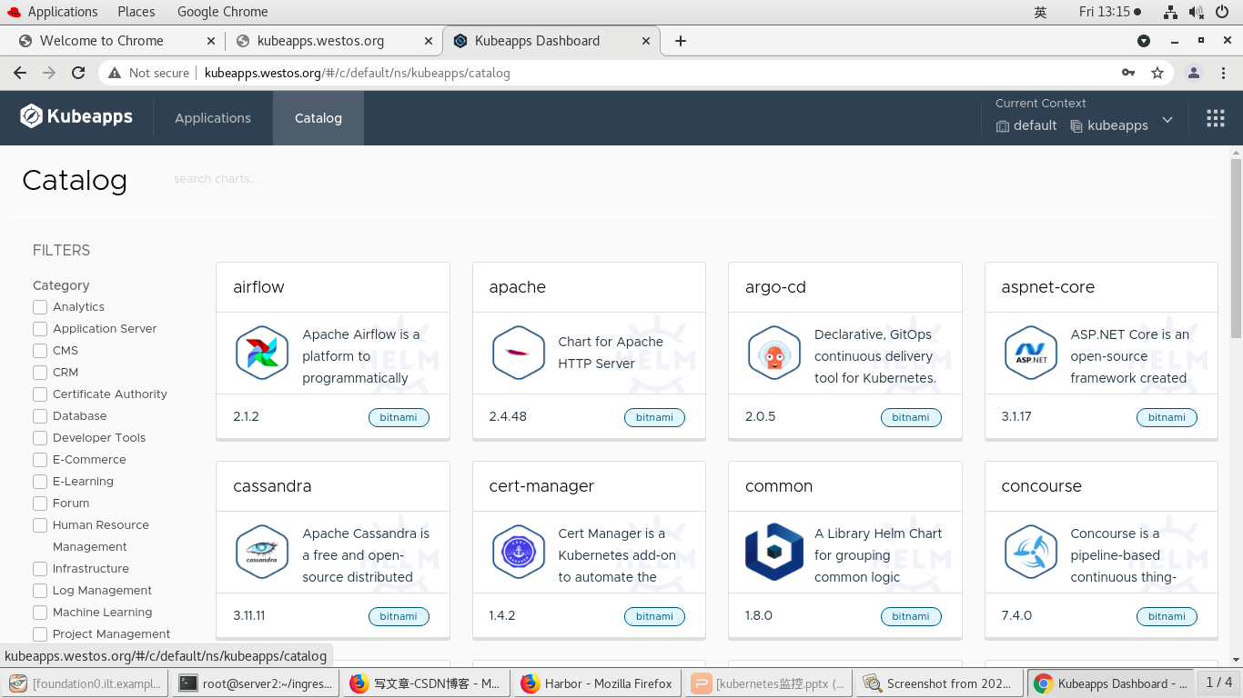Open the network connection indicator
This screenshot has height=698, width=1243.
(1170, 12)
